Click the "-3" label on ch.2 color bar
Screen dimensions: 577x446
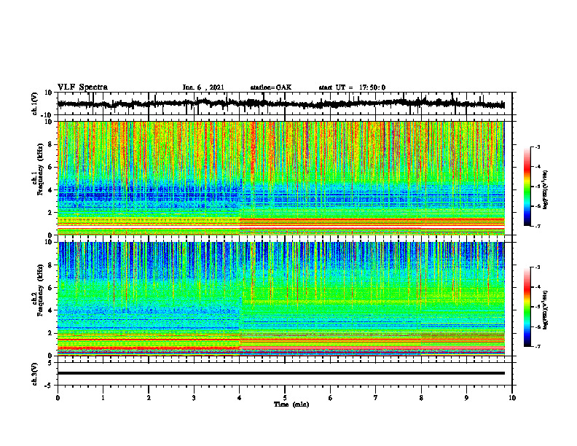(x=538, y=267)
